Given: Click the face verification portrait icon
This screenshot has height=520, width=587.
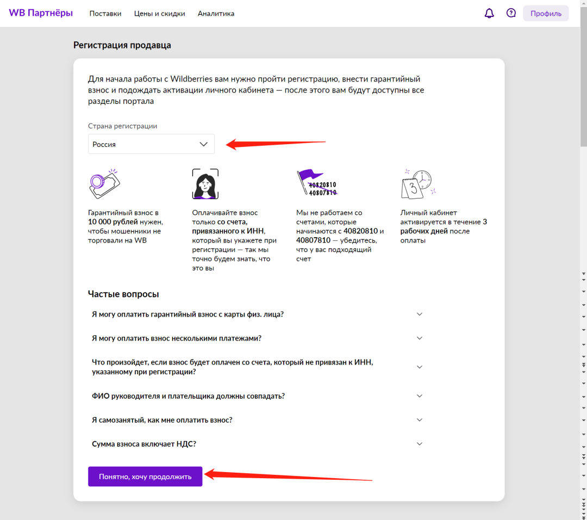Looking at the screenshot, I should point(205,184).
